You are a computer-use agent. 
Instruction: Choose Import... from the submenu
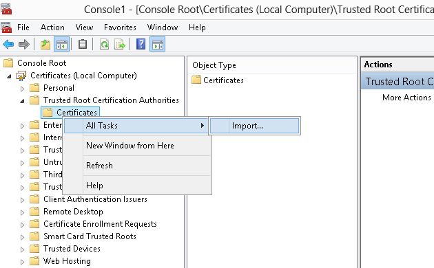pos(254,126)
